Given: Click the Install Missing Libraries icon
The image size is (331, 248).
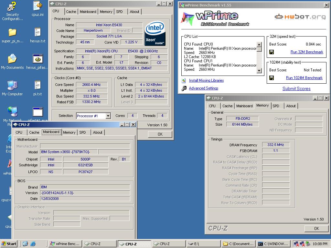Looking at the screenshot, I should click(x=184, y=80).
